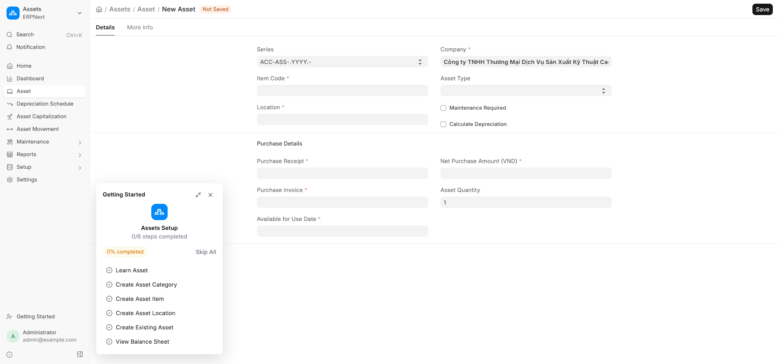
Task: Click the Item Code field
Action: [343, 90]
